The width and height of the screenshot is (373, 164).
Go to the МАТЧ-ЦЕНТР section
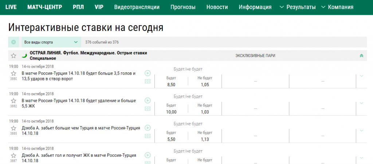click(x=44, y=7)
